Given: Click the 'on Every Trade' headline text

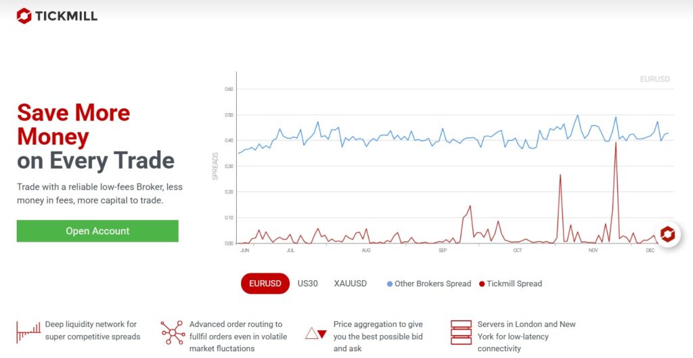Looking at the screenshot, I should pos(96,160).
